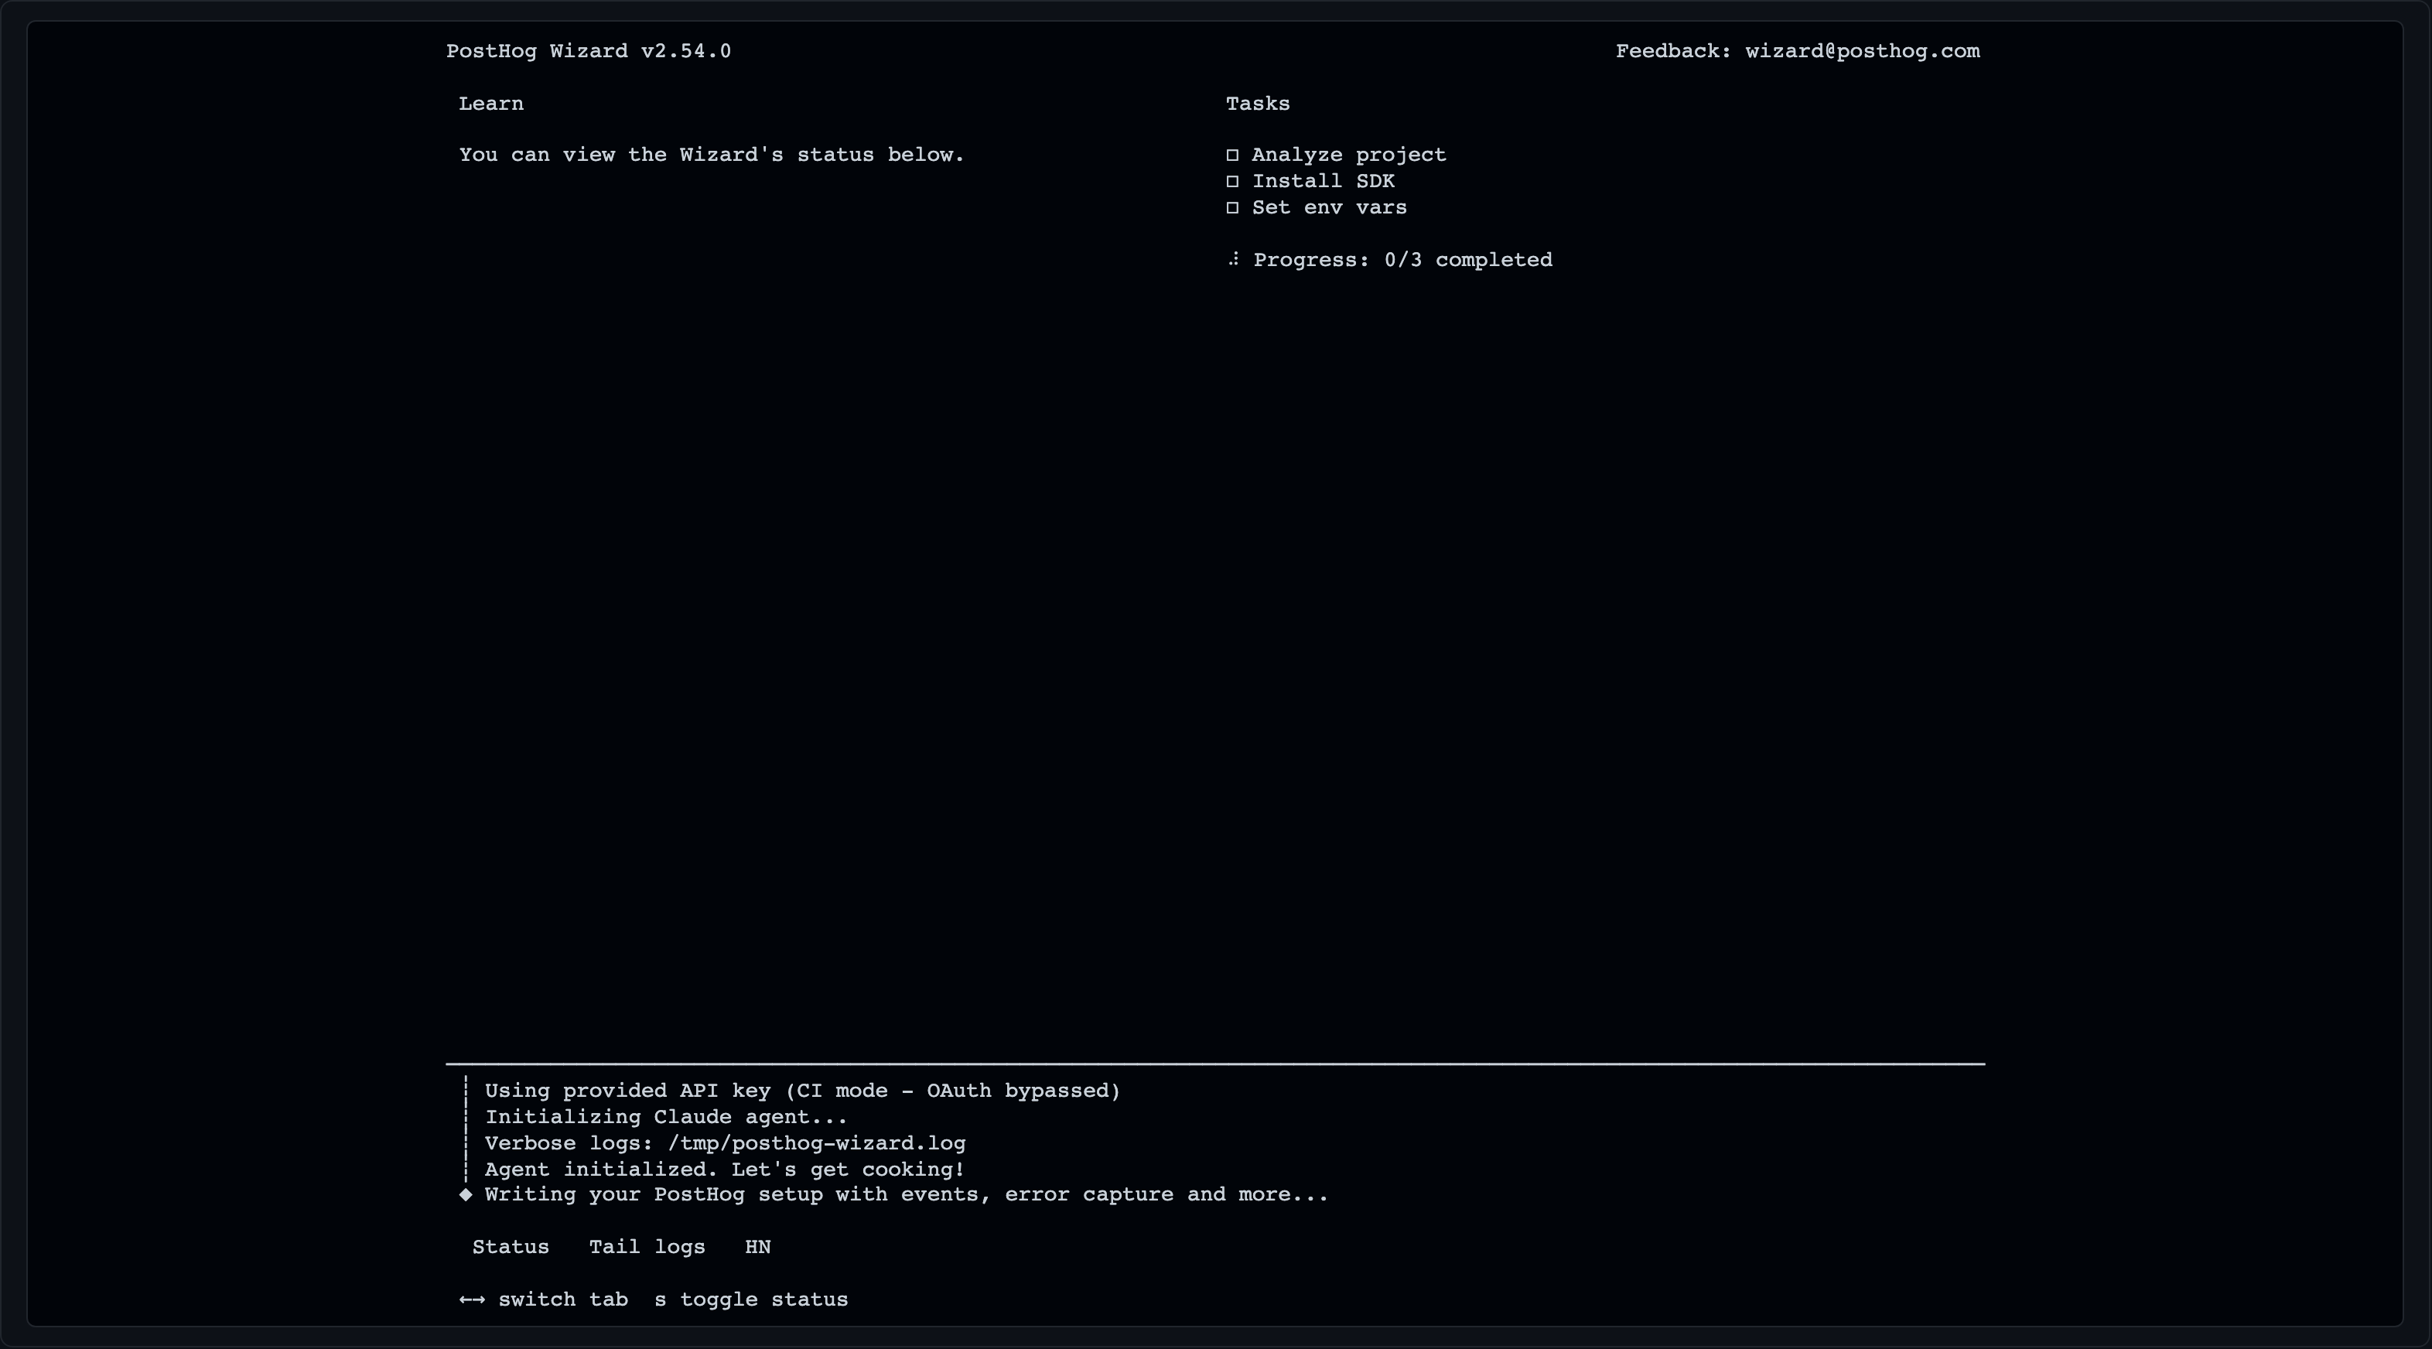Screen dimensions: 2432x1349
Task: Tick the Analyze project task checkbox
Action: [1232, 155]
